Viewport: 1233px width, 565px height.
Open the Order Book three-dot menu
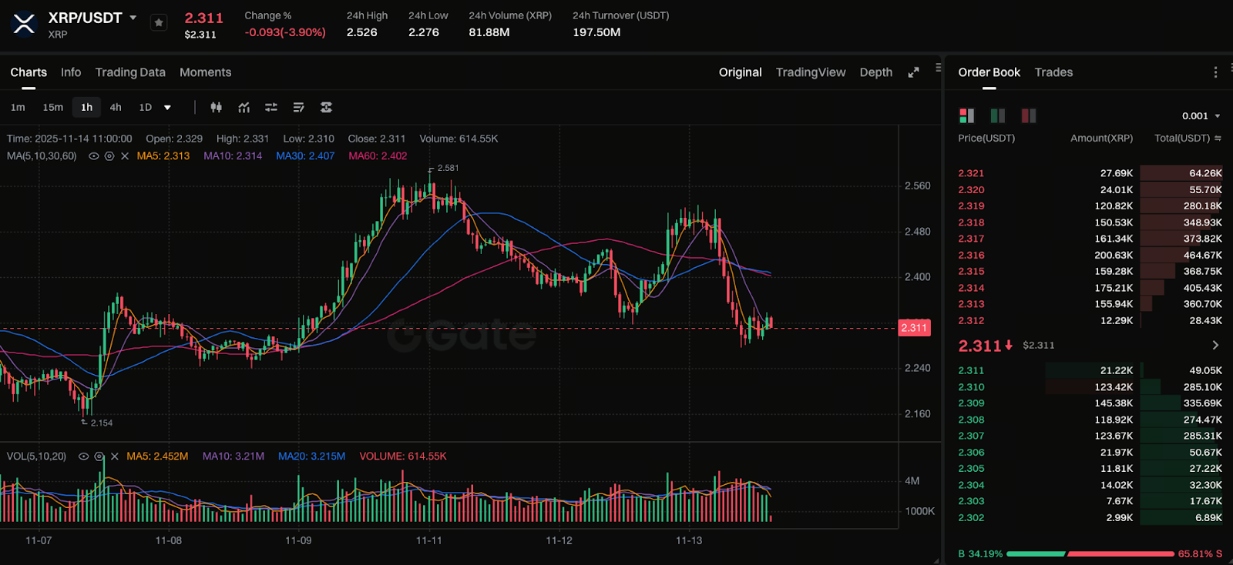click(1215, 72)
